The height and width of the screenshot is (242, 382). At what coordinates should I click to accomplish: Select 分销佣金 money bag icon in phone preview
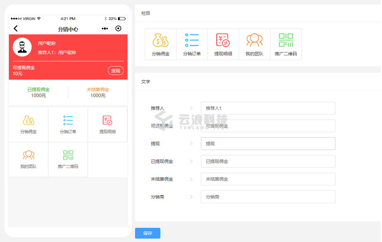(28, 121)
